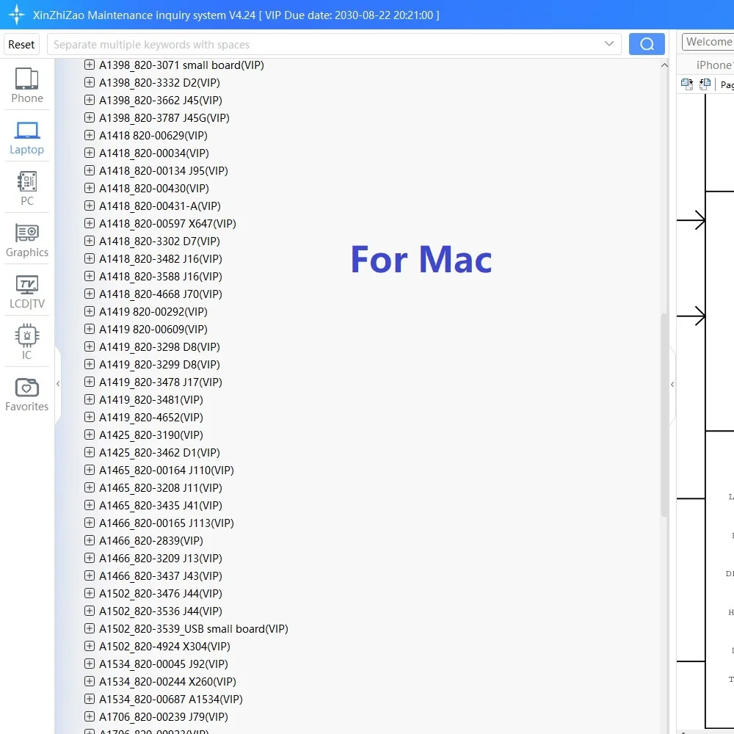Viewport: 734px width, 734px height.
Task: Switch to the Welcome tab
Action: click(x=708, y=42)
